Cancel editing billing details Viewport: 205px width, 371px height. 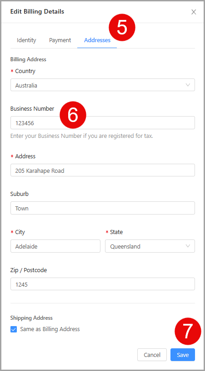tap(152, 355)
